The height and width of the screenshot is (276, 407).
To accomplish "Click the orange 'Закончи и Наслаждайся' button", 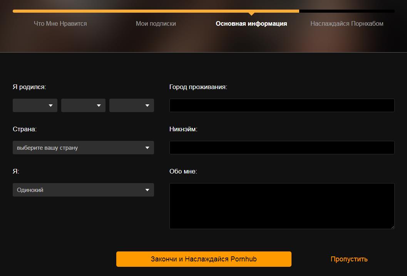I will [204, 259].
